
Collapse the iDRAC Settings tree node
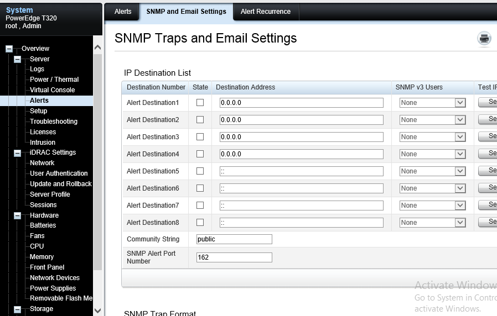[x=17, y=152]
